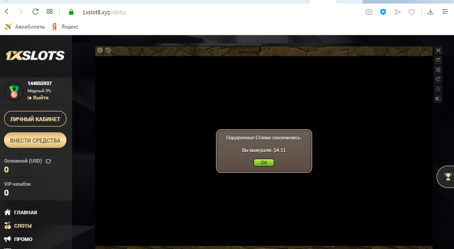454x249 pixels.
Task: Switch game to fullscreen mode
Action: 438,70
